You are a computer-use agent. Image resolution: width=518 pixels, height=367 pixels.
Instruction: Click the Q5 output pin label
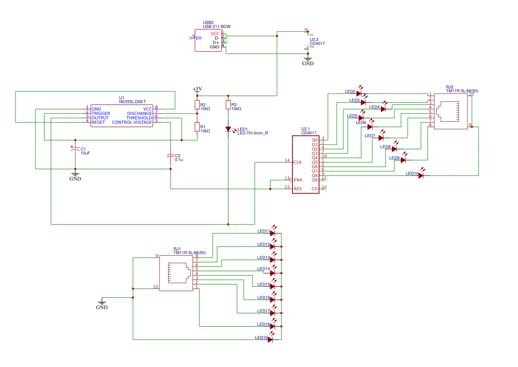pyautogui.click(x=315, y=162)
